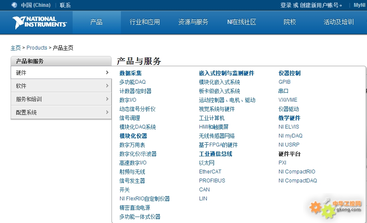The width and height of the screenshot is (367, 223).
Task: Open the 模块化嵌入式系统 link
Action: point(219,82)
